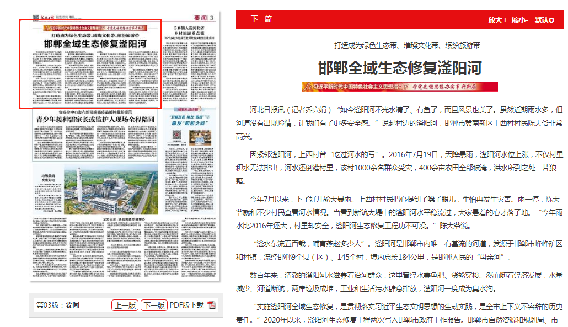This screenshot has height=327, width=568.
Task: Click the 第03版：要闻 page label
Action: 58,305
